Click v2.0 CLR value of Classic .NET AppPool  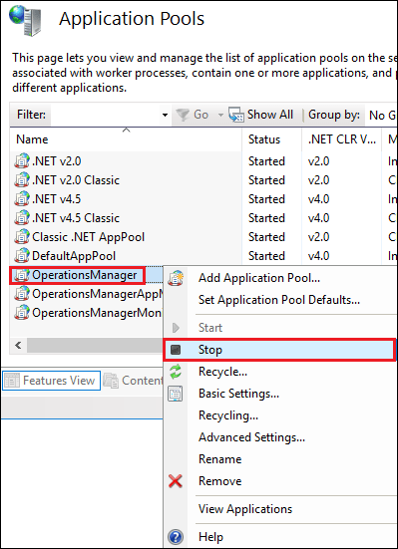pyautogui.click(x=319, y=237)
